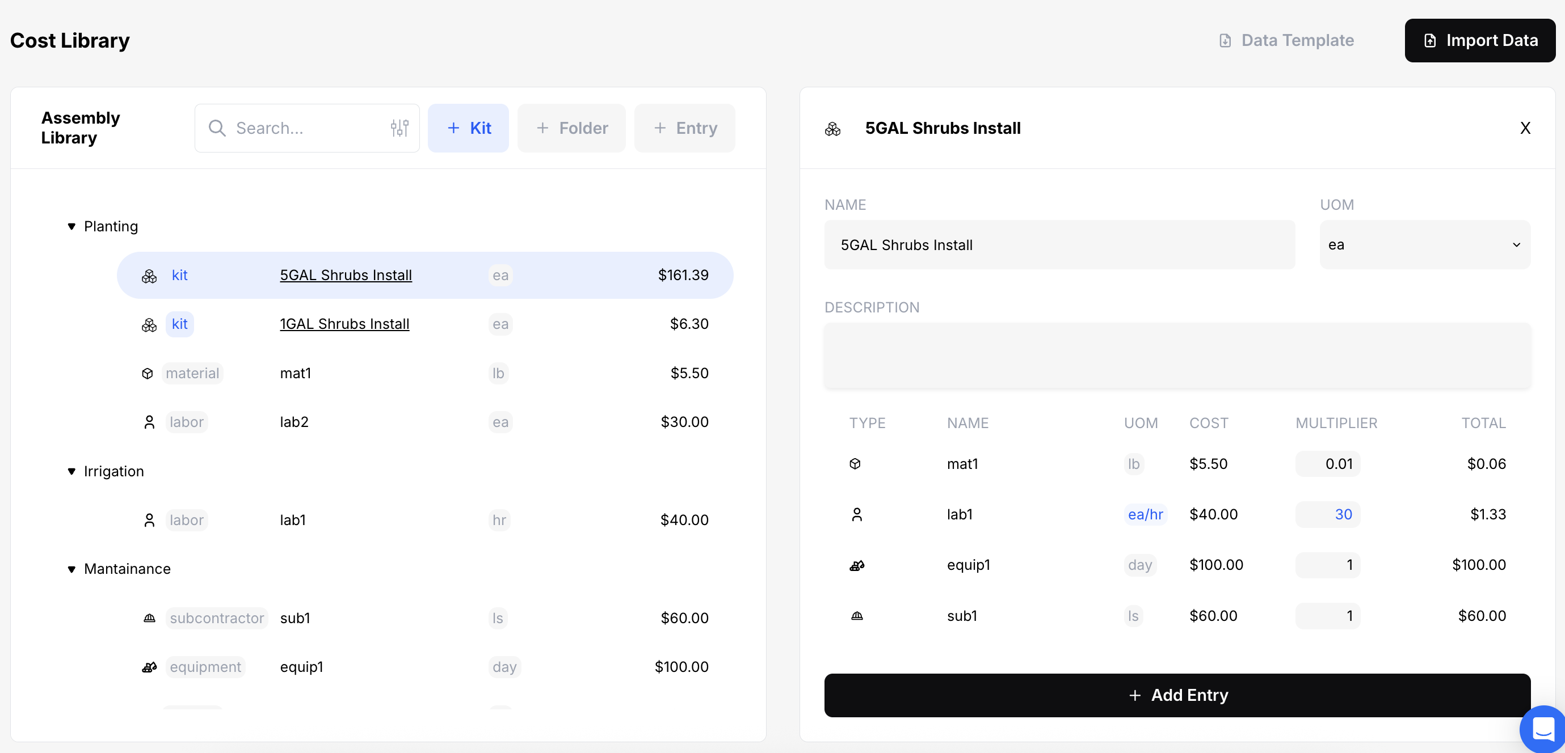Collapse the Mantainance folder
The height and width of the screenshot is (753, 1565).
(x=71, y=570)
